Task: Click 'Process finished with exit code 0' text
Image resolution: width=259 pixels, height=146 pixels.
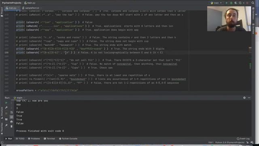Action: point(40,131)
